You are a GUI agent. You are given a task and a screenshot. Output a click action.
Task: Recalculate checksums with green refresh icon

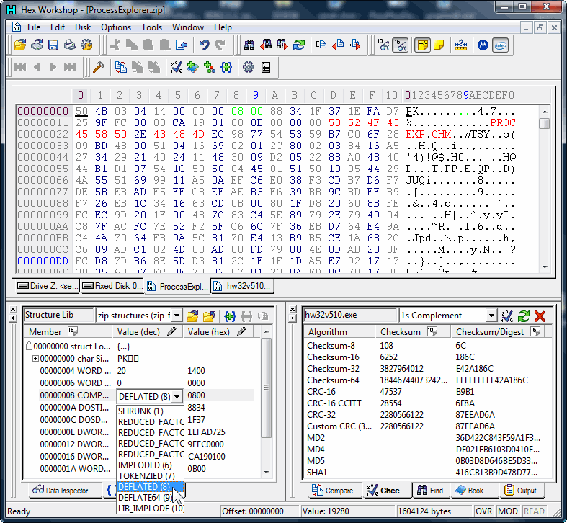point(524,316)
